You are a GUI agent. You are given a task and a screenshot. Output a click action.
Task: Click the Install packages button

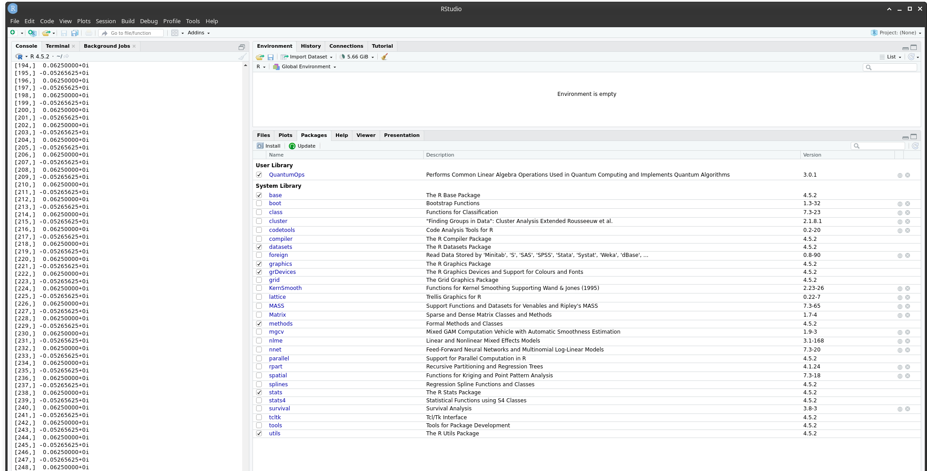click(x=269, y=146)
